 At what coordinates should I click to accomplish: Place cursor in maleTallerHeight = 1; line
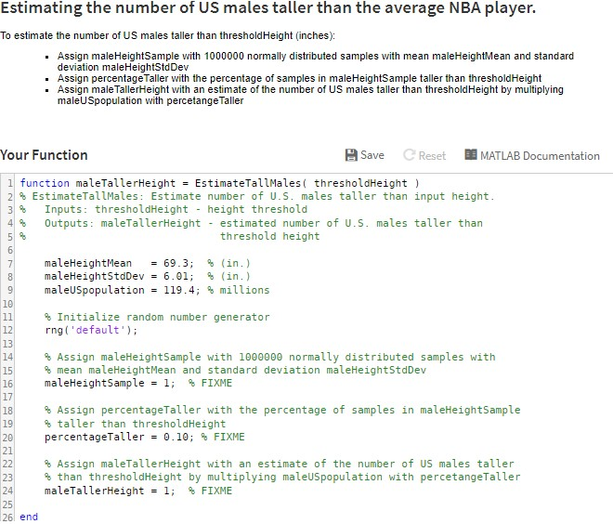click(138, 491)
